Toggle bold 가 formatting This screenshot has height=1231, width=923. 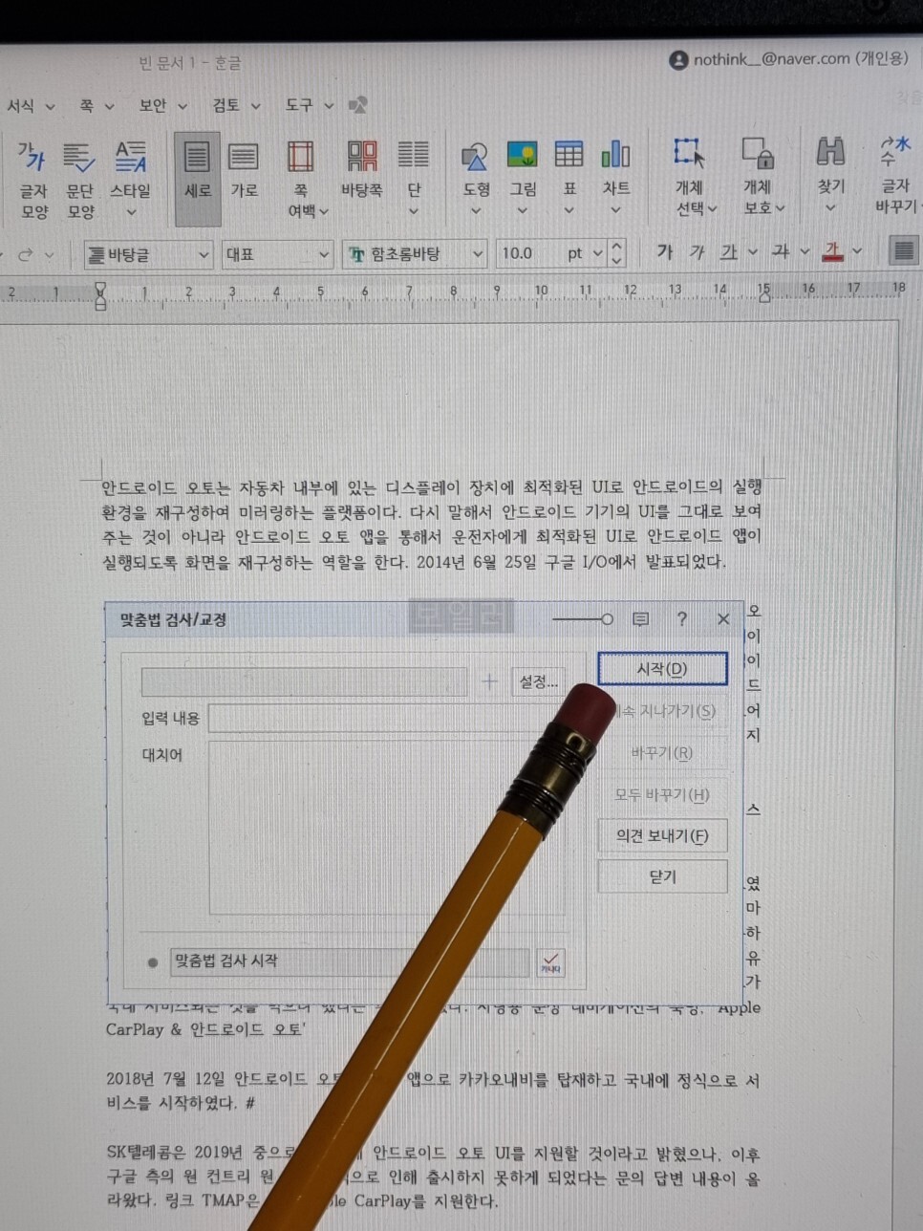point(664,251)
